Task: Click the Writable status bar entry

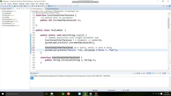Action: [x=95, y=90]
